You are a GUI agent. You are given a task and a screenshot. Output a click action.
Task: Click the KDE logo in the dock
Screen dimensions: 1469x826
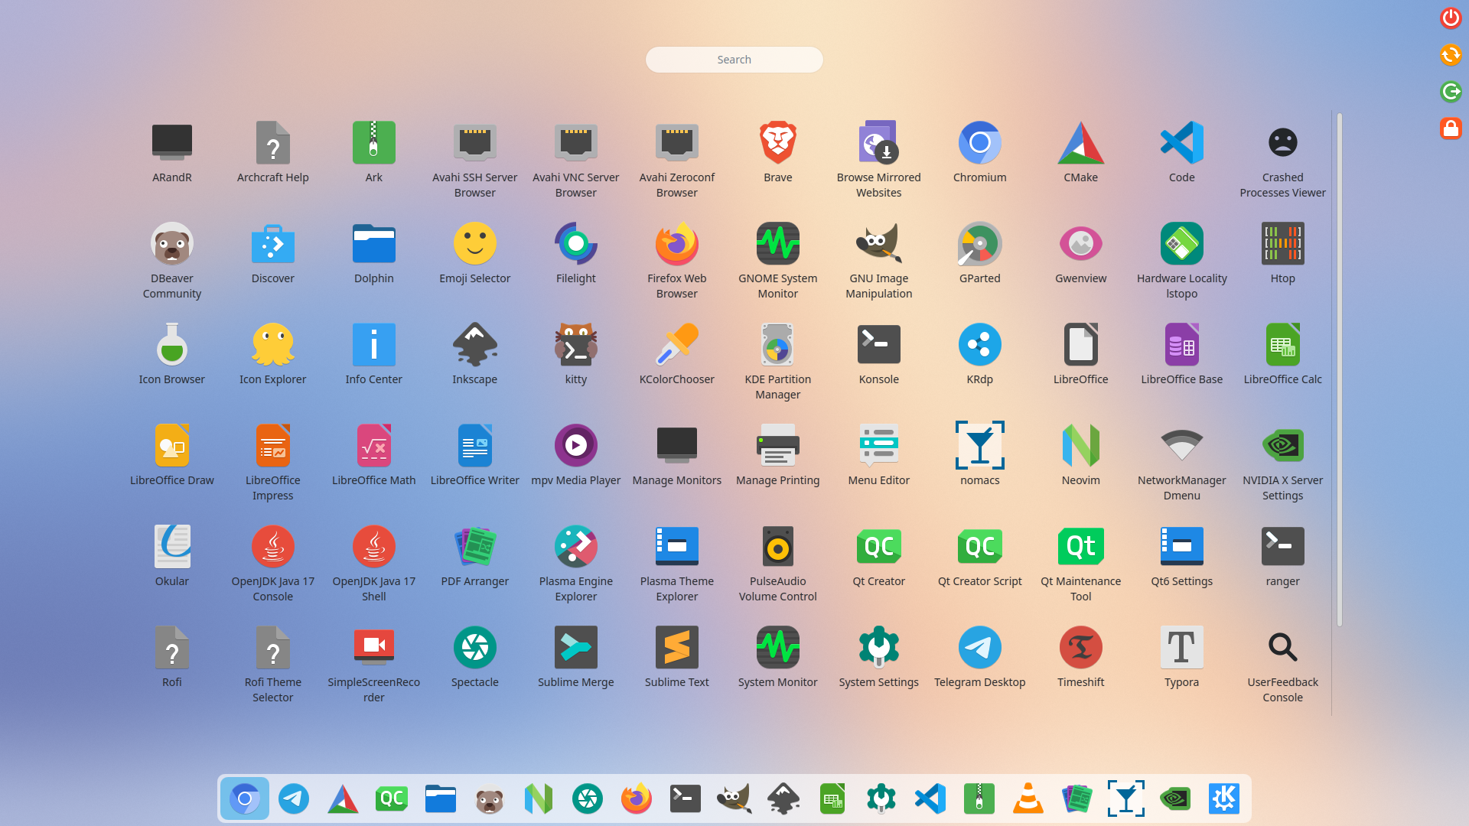pos(1224,799)
